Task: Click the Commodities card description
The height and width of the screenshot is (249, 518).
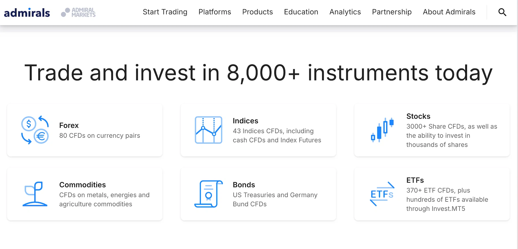Action: (x=104, y=199)
